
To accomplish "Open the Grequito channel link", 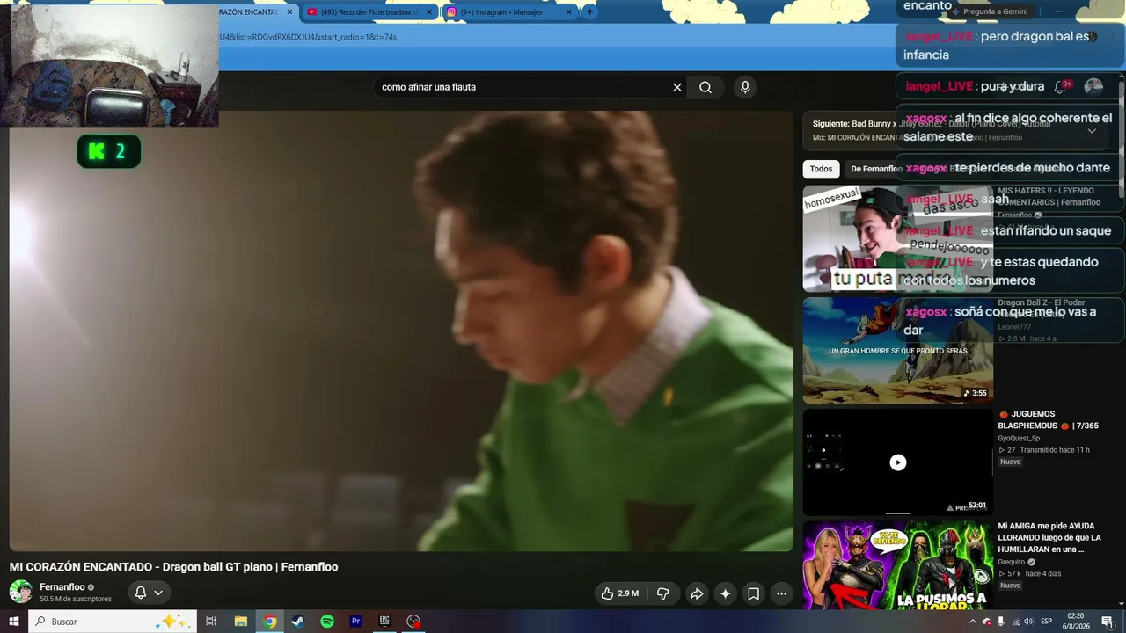I will (1012, 562).
